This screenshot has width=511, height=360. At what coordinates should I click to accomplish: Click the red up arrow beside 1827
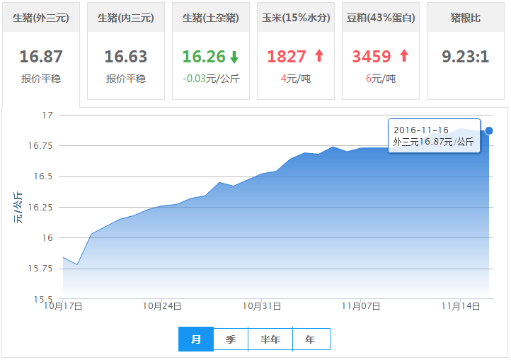pos(319,56)
